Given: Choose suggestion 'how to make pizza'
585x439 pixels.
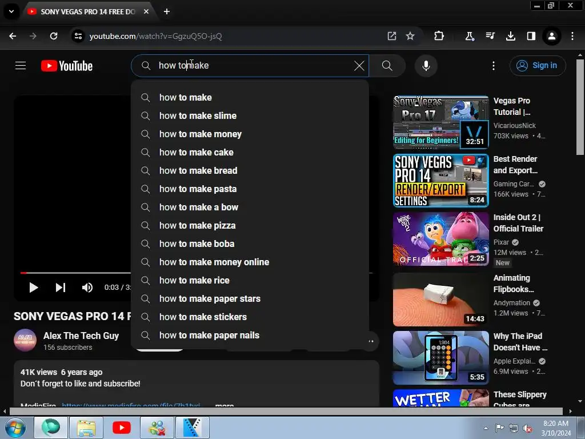Looking at the screenshot, I should [250, 225].
